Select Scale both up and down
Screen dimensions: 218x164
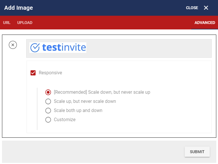pos(48,111)
